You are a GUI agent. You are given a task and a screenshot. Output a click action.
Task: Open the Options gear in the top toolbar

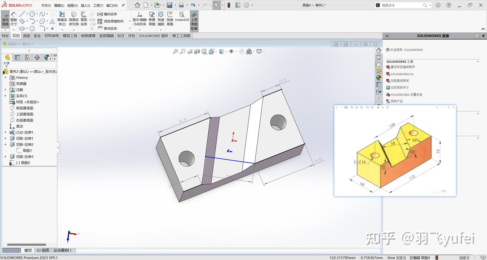tap(247, 5)
